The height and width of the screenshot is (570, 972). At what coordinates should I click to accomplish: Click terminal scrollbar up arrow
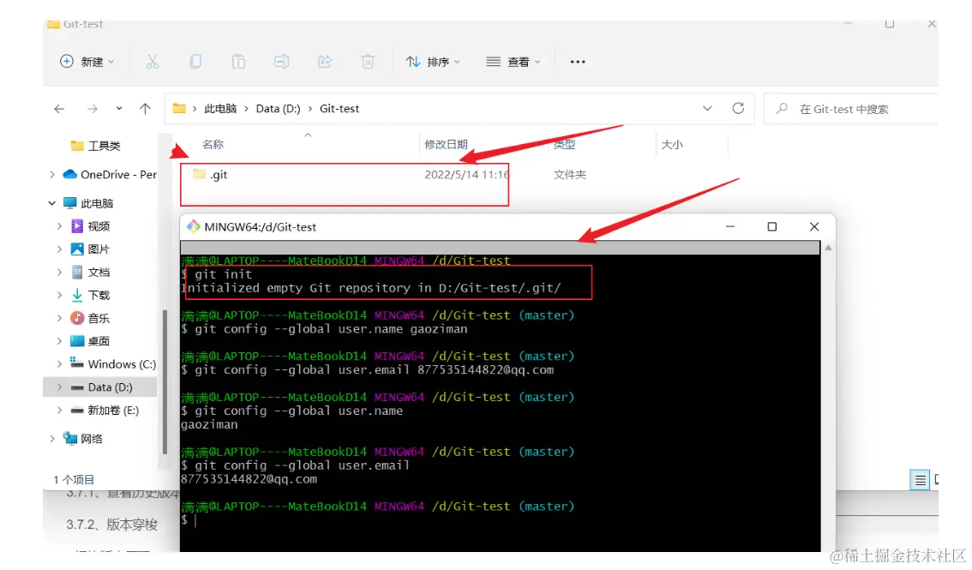pyautogui.click(x=827, y=248)
